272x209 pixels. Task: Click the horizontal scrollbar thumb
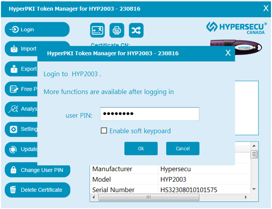point(149,197)
